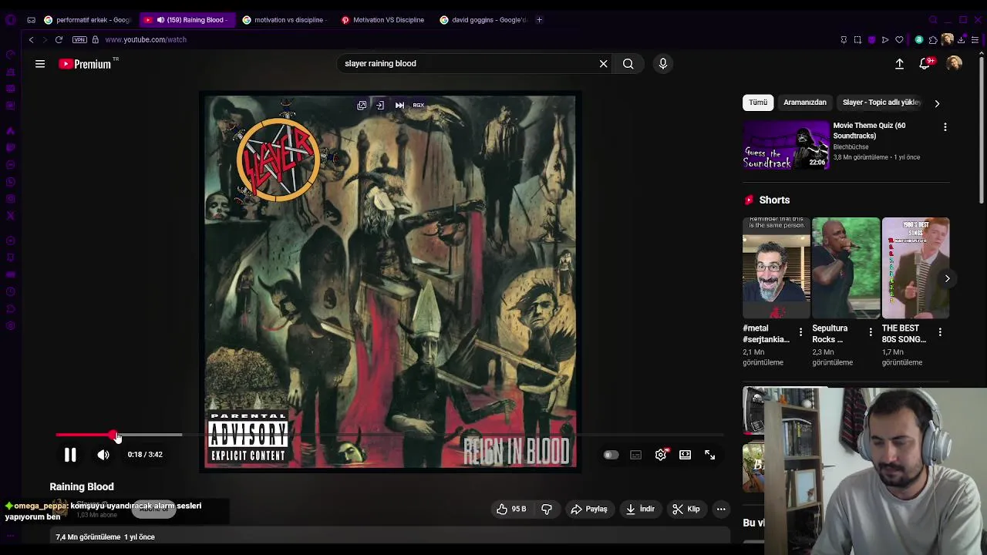Open the Sepultura Rocks short thumbnail
The height and width of the screenshot is (555, 987).
click(846, 268)
